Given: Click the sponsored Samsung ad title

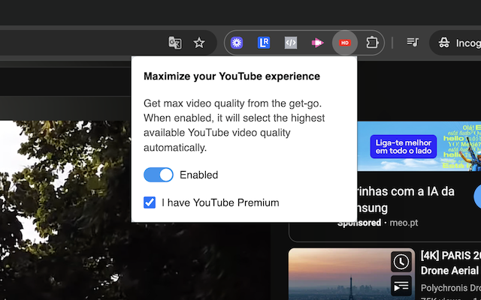Looking at the screenshot, I should coord(406,199).
